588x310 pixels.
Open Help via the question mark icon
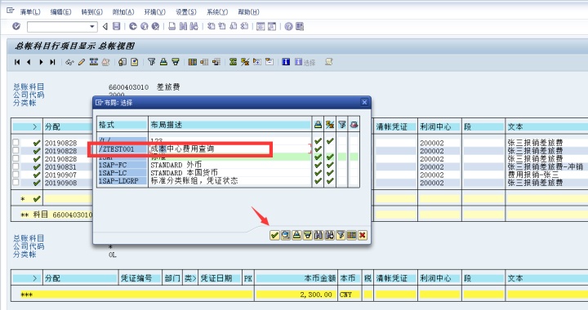pos(288,26)
